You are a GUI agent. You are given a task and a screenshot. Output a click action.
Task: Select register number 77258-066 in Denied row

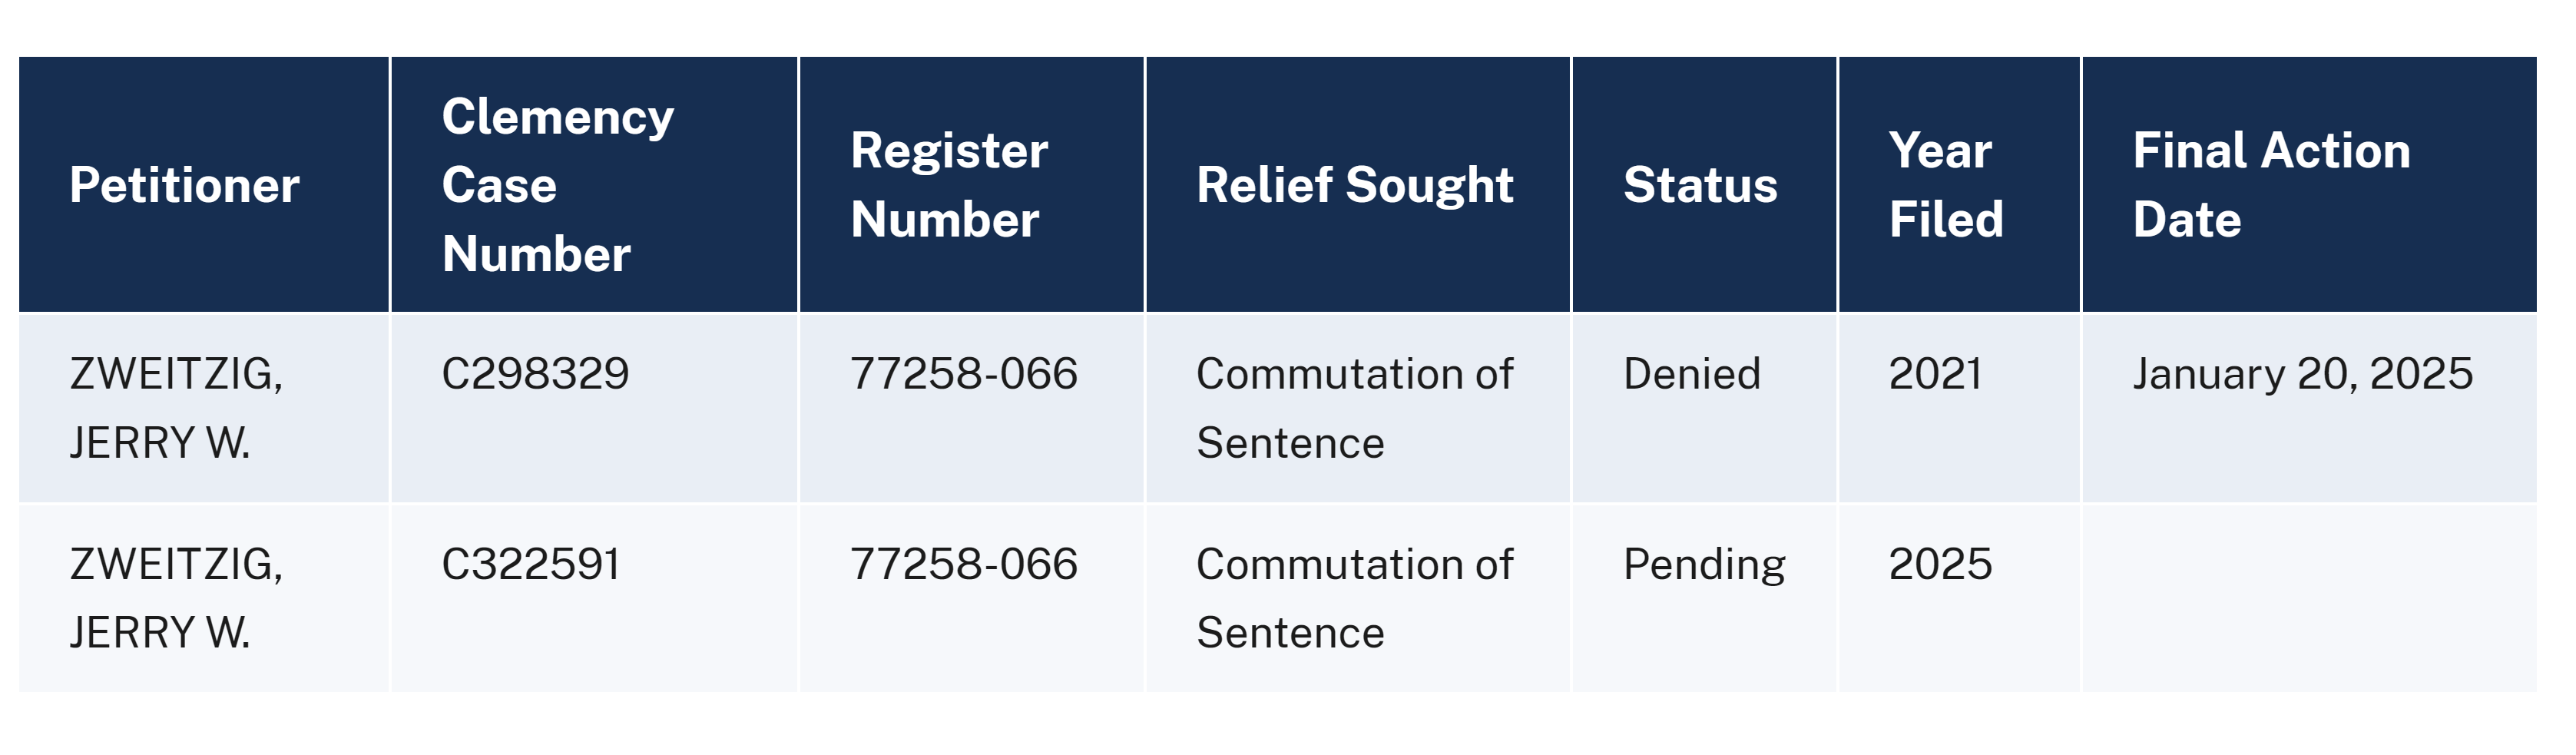[x=964, y=374]
